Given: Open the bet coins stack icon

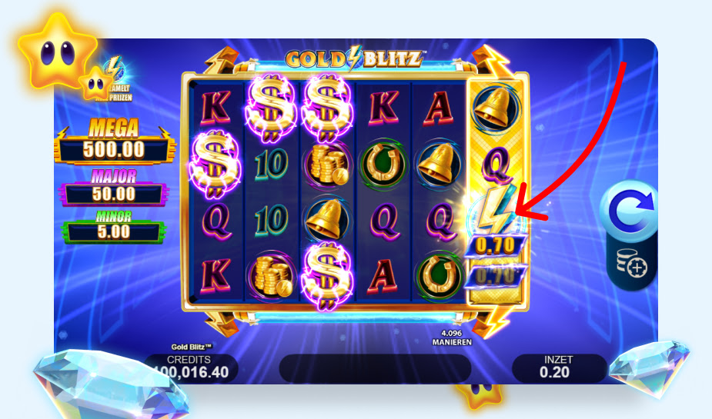Looking at the screenshot, I should coord(633,264).
